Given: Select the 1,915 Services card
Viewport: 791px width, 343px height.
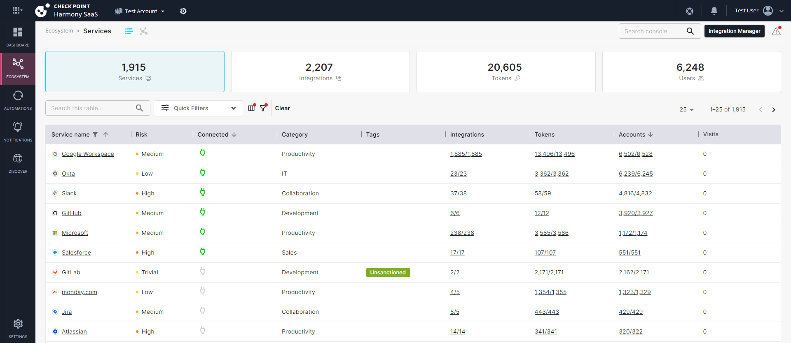Looking at the screenshot, I should coord(135,72).
